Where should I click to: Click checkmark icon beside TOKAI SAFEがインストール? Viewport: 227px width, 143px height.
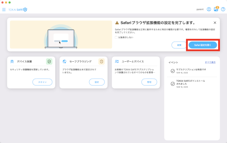[173, 84]
